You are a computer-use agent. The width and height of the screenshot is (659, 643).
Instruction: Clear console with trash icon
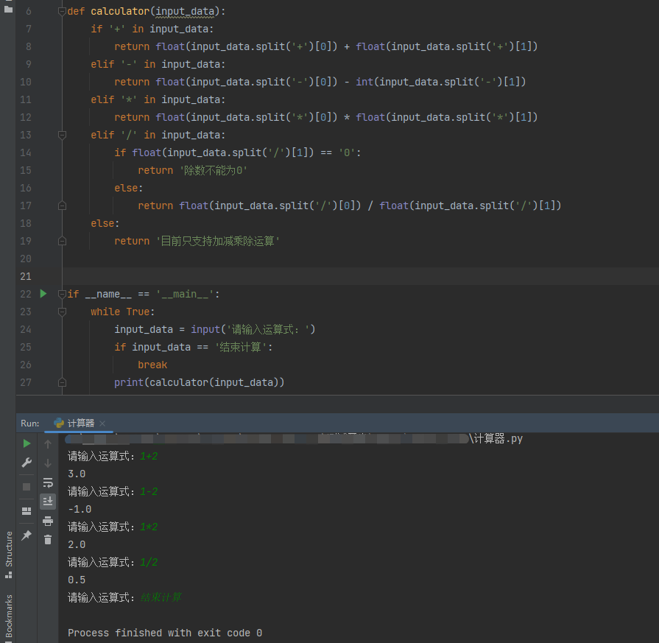click(x=48, y=540)
